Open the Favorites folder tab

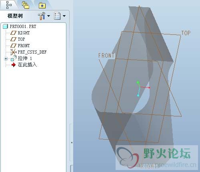tap(42, 6)
